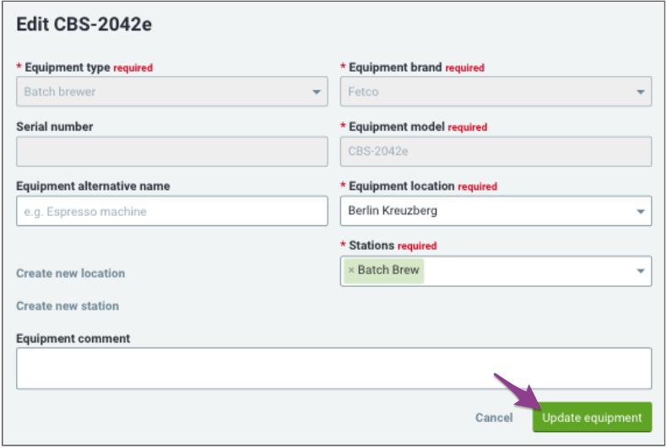667x448 pixels.
Task: Click the Fetco brand box
Action: (x=496, y=91)
